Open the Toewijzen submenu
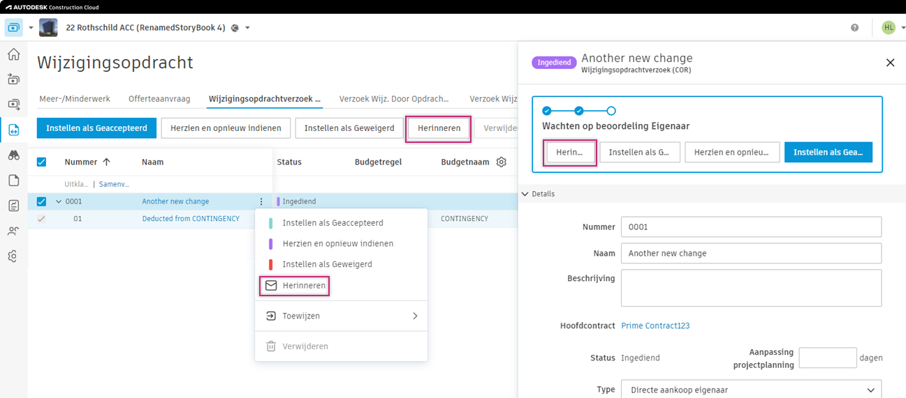This screenshot has height=398, width=906. [x=341, y=316]
